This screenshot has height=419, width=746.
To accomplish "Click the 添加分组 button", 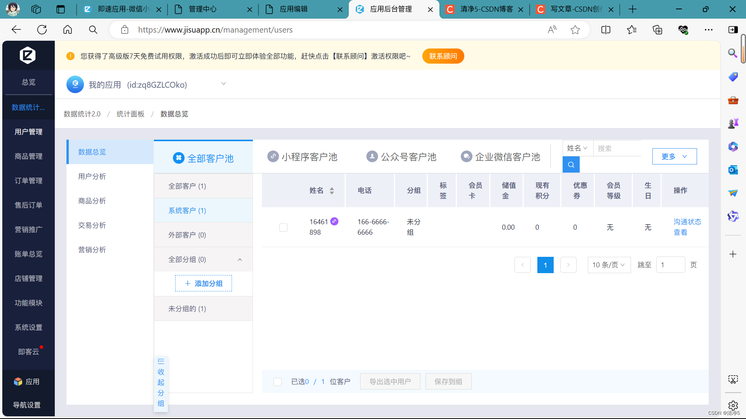I will tap(203, 284).
